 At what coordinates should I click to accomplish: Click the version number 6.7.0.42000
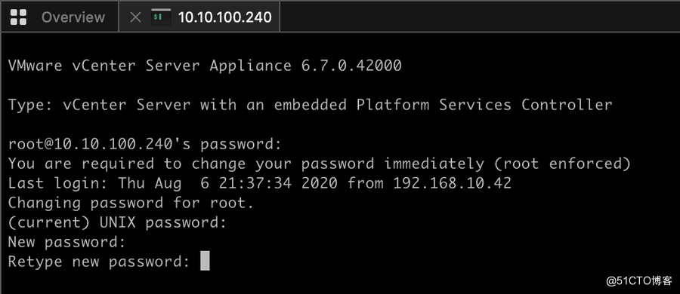coord(351,66)
